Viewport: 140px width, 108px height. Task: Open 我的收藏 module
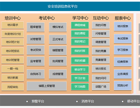(x=80, y=61)
